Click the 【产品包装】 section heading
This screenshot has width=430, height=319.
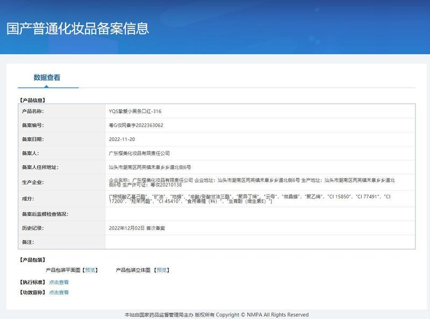32,260
